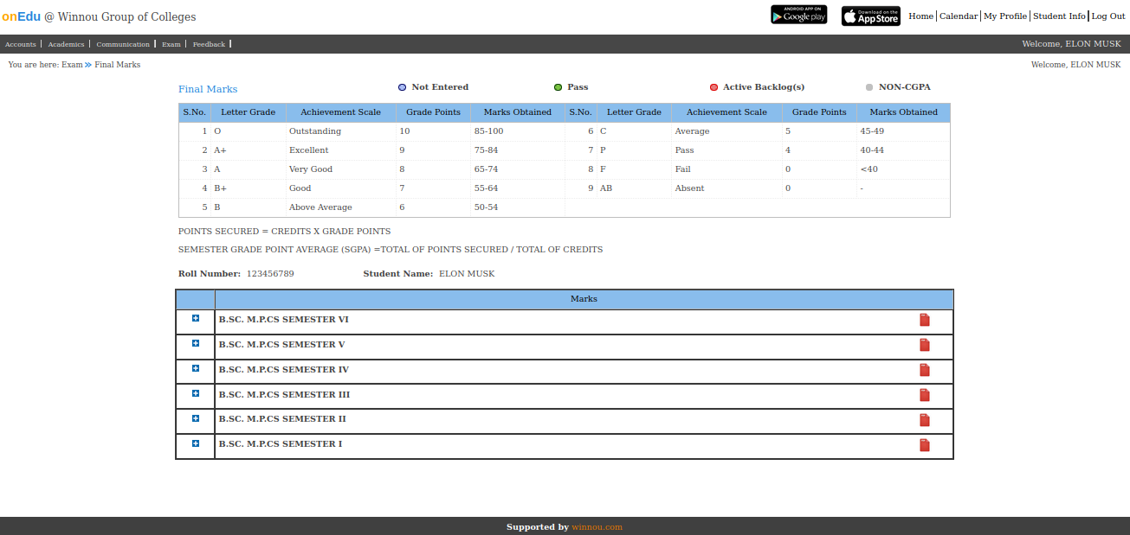Open PDF icon for Semester I marks
1130x535 pixels.
point(924,445)
